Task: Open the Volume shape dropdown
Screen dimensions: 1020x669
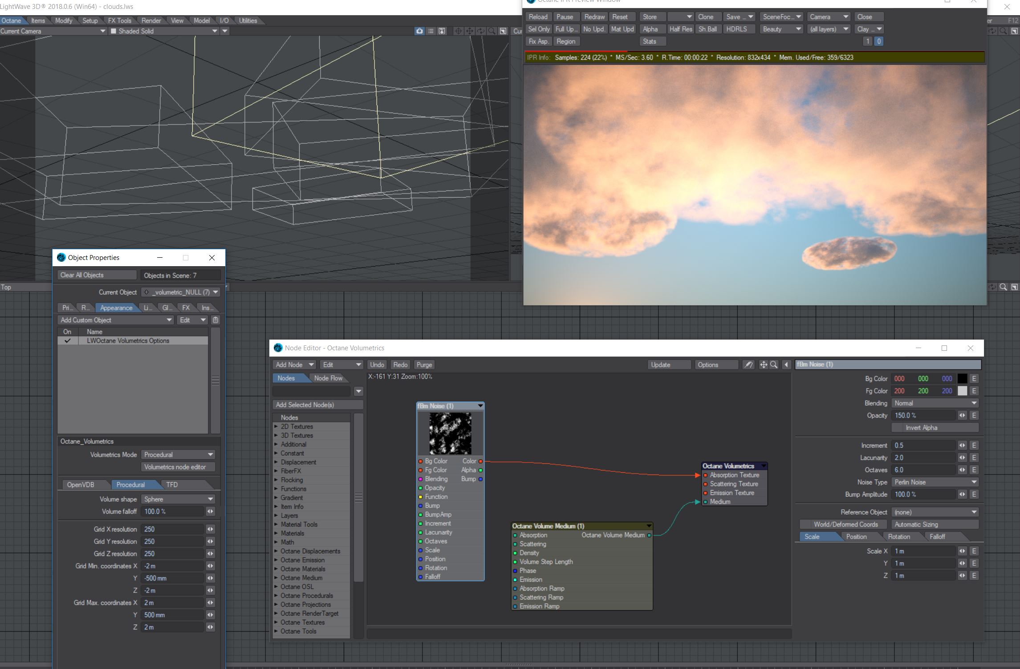Action: pyautogui.click(x=178, y=499)
